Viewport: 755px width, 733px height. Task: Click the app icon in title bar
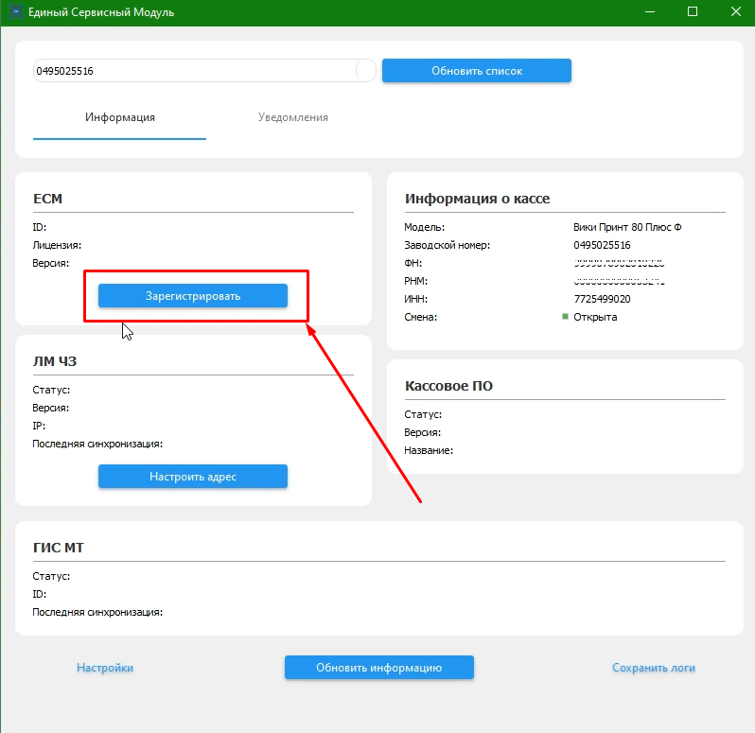click(x=16, y=11)
